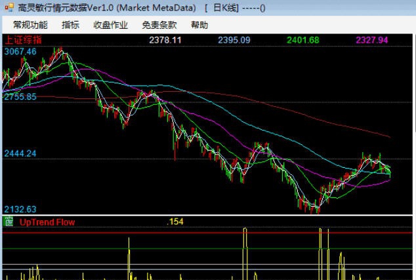Click the 3067.46 price axis label
Viewport: 416px width, 280px height.
(x=20, y=51)
